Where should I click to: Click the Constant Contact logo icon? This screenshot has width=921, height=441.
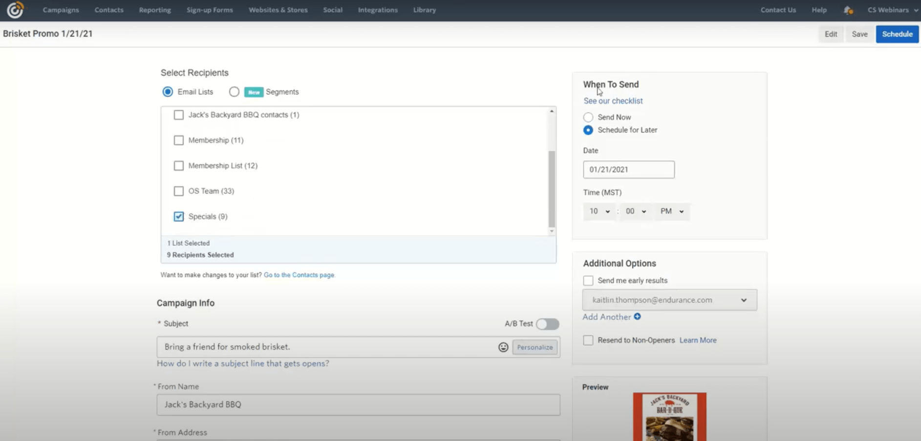click(x=15, y=10)
